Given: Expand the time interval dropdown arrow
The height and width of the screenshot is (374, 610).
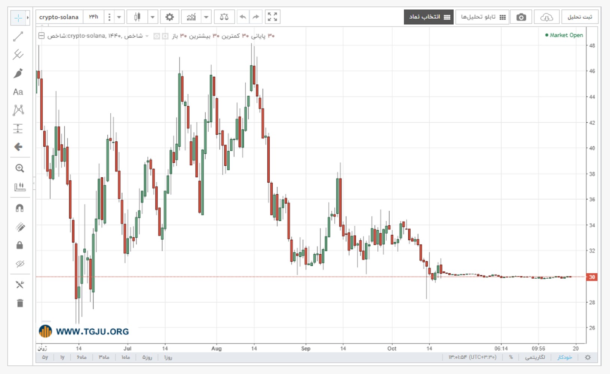Looking at the screenshot, I should pos(119,17).
